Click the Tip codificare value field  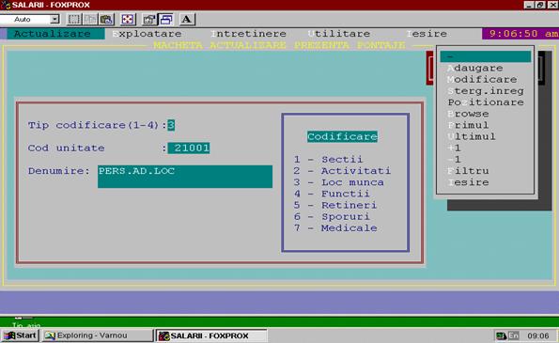[171, 125]
